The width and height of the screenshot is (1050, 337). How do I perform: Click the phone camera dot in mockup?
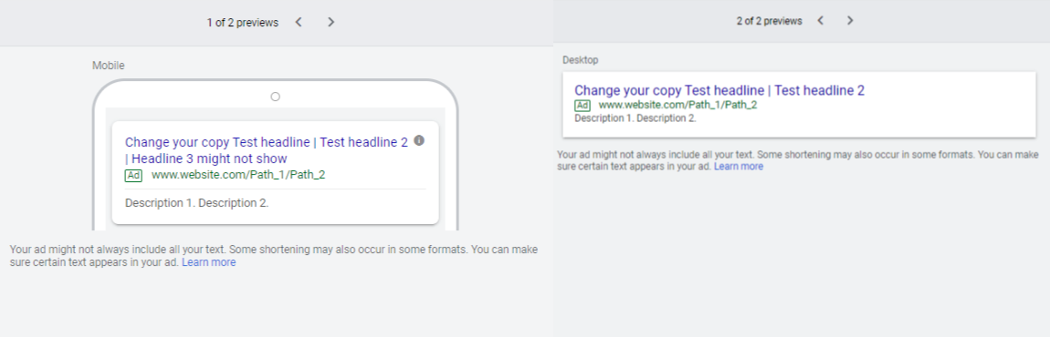point(275,97)
